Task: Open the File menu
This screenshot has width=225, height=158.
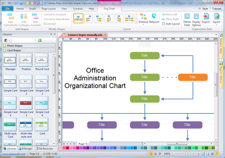Action: (x=8, y=9)
